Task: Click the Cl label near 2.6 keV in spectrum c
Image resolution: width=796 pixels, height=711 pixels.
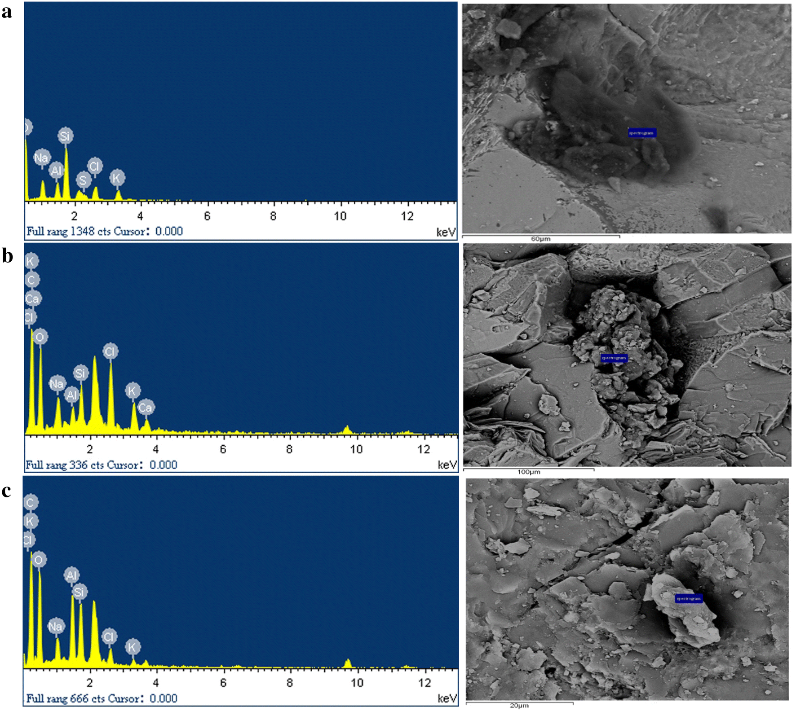Action: [x=109, y=636]
